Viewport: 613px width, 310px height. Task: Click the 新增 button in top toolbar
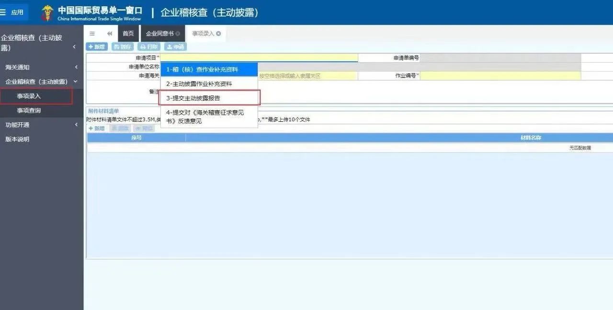[x=96, y=47]
